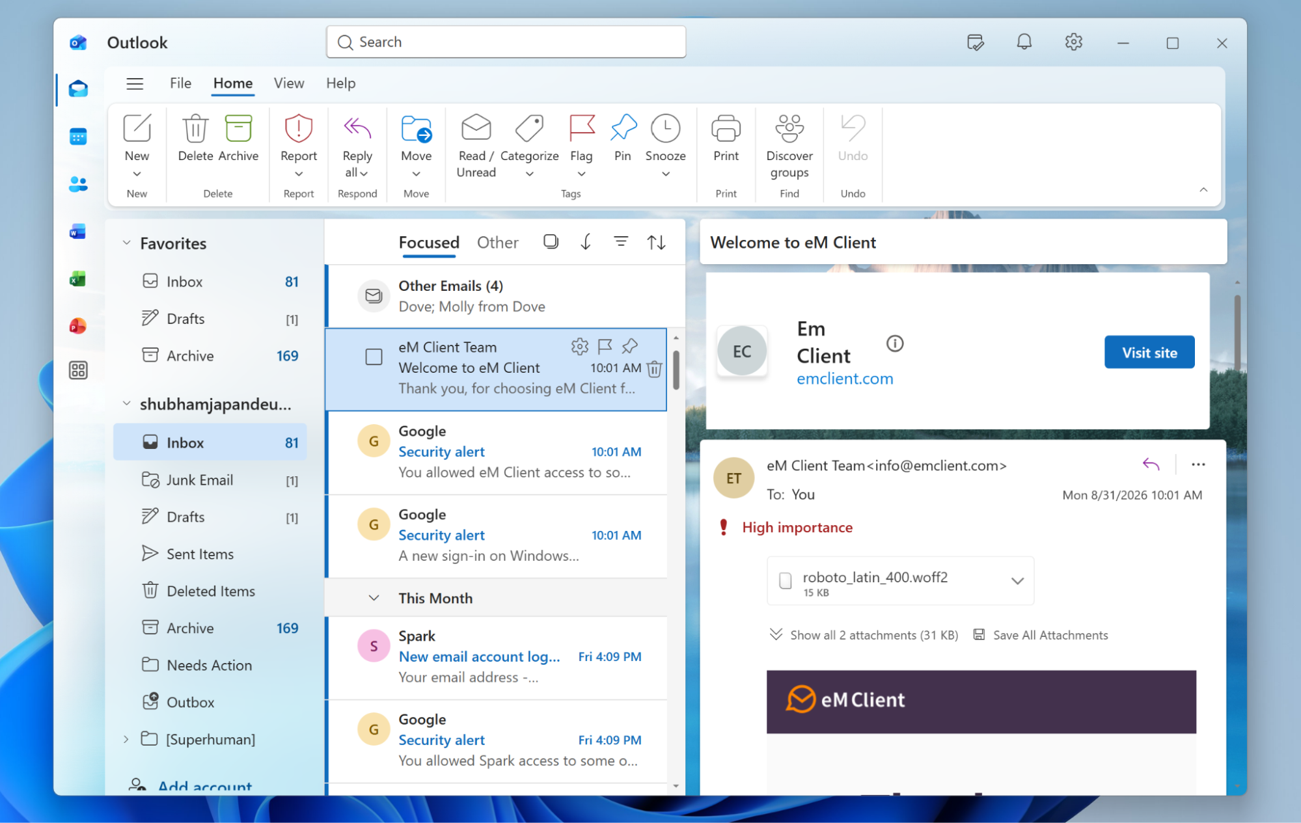The width and height of the screenshot is (1301, 823).
Task: Open My Day panel icon
Action: [975, 43]
